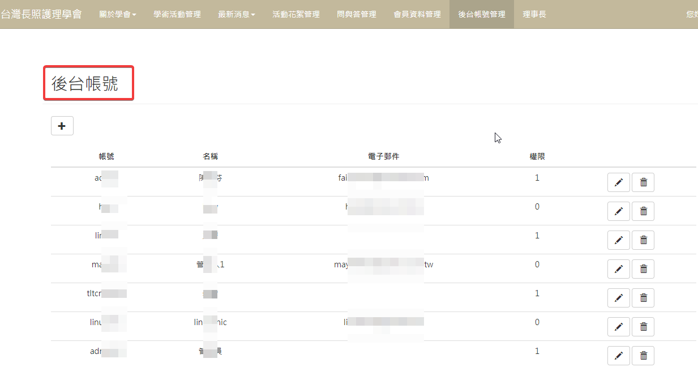Edit the "linu" account row

coord(619,327)
